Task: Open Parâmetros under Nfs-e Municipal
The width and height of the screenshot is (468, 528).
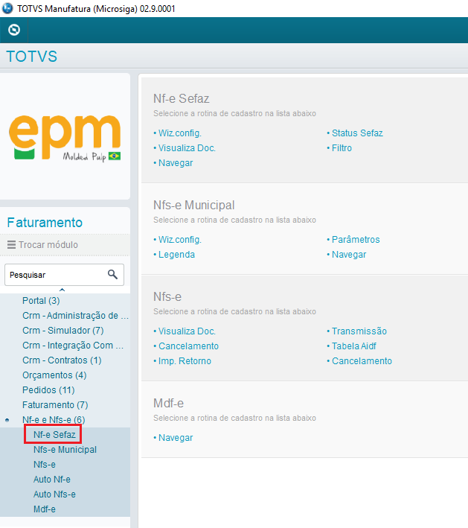Action: [x=356, y=239]
